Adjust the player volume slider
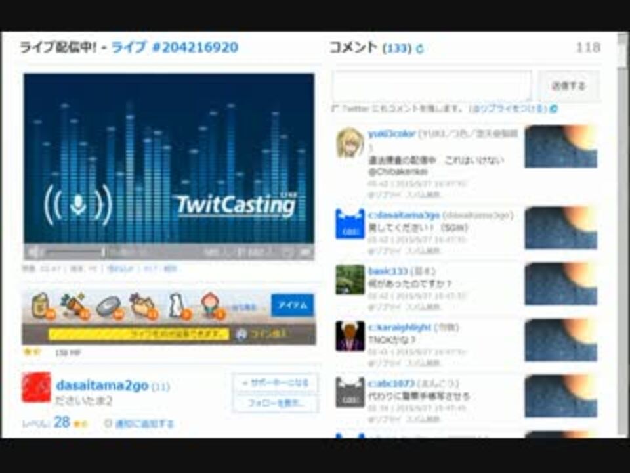 coord(75,252)
